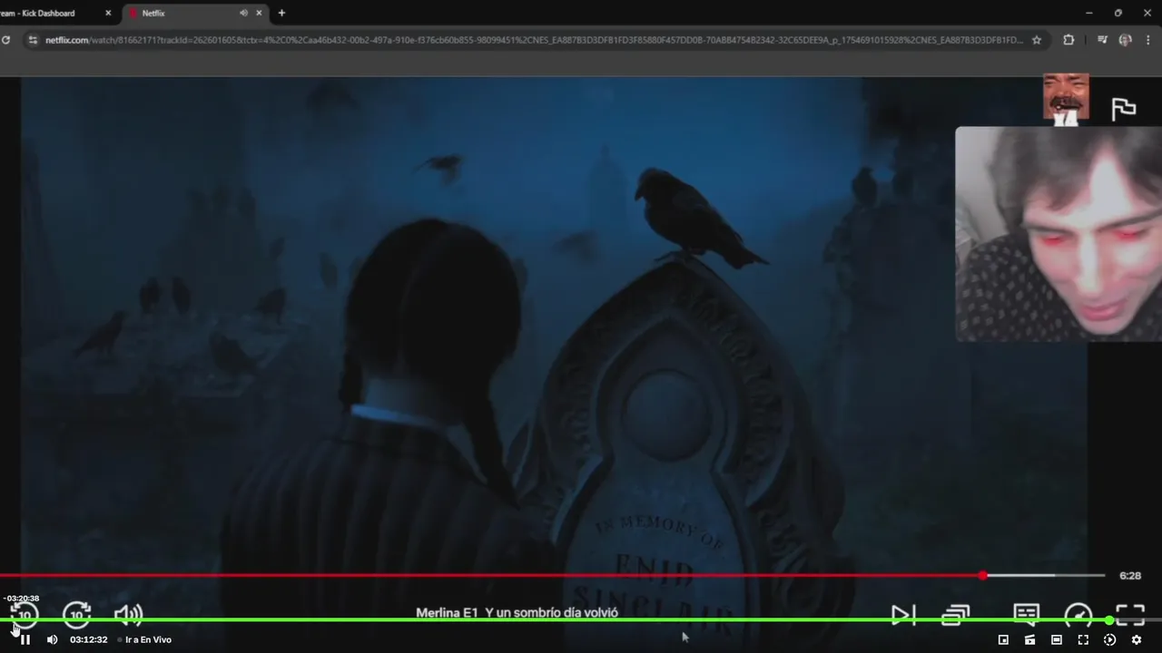This screenshot has width=1162, height=653.
Task: Click the green Kick stream progress handle
Action: 1109,620
